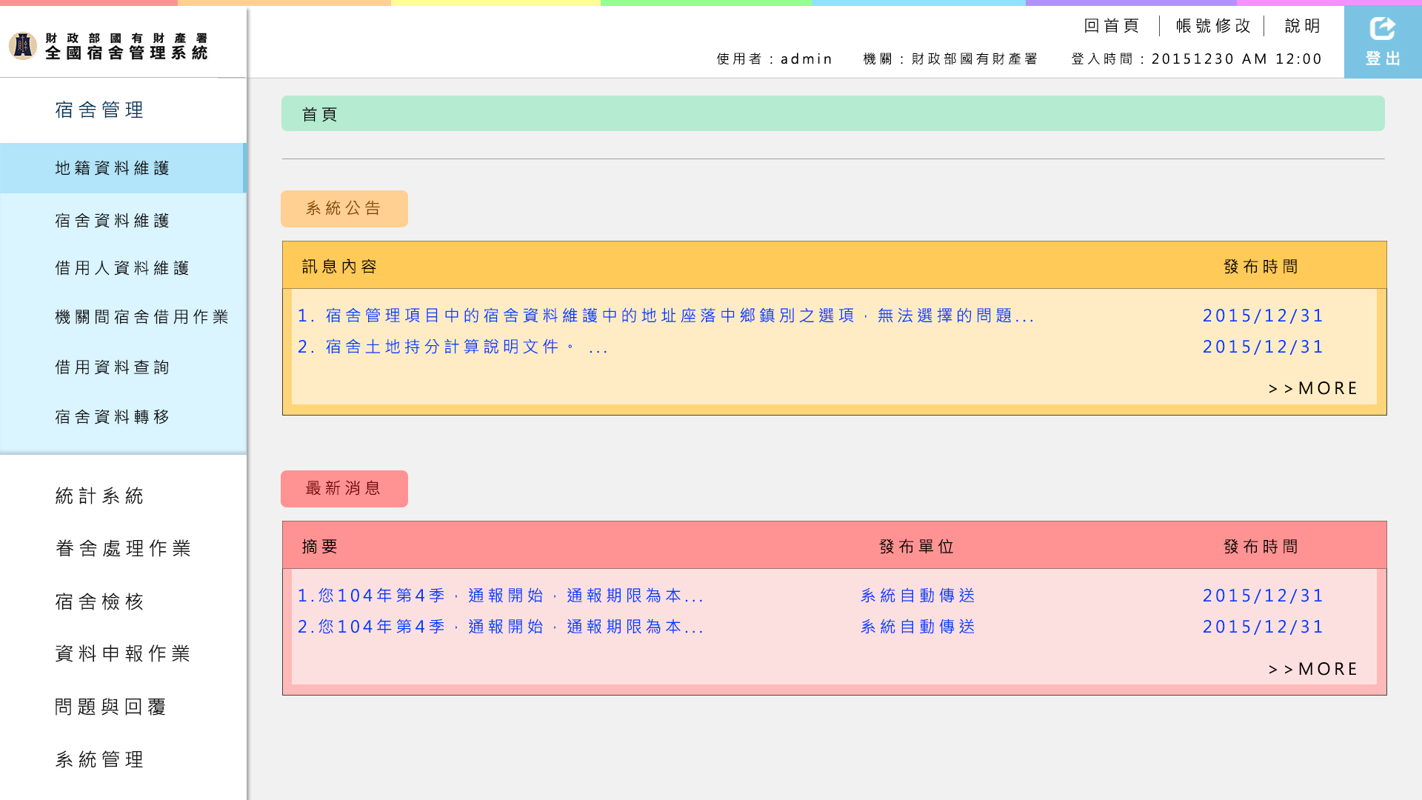Viewport: 1422px width, 800px height.
Task: Click 使用者：admin text in header
Action: (x=775, y=59)
